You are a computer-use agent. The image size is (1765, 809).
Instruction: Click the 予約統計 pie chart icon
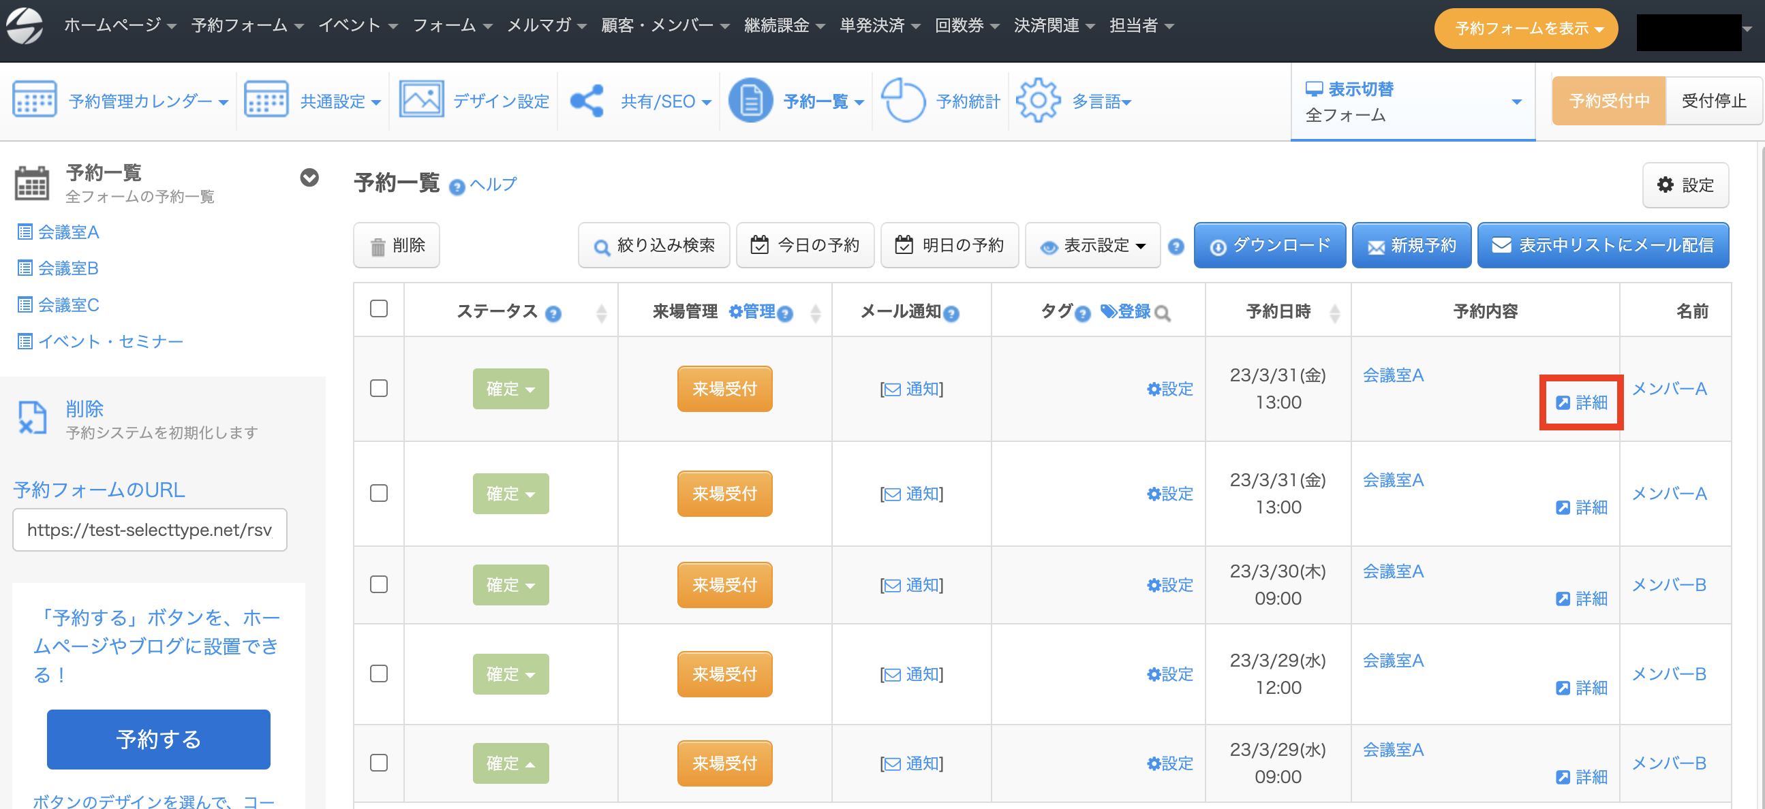click(902, 101)
